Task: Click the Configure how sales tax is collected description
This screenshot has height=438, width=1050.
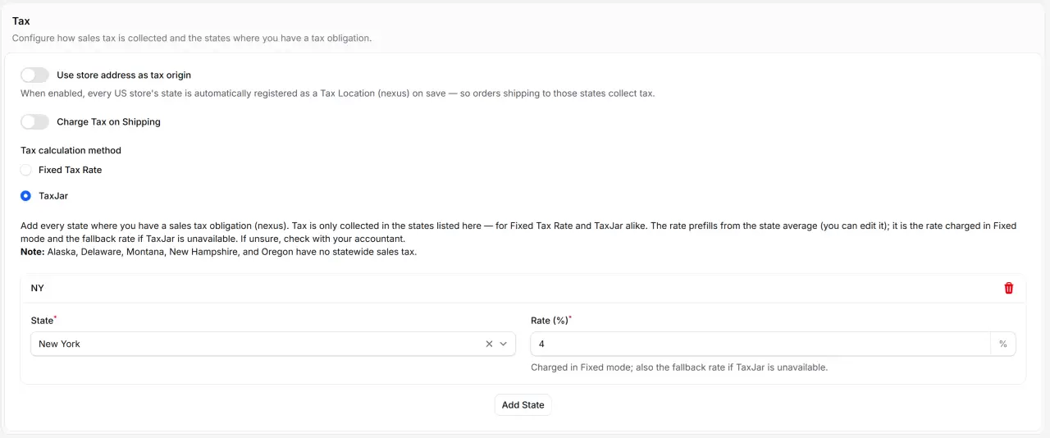Action: tap(191, 38)
